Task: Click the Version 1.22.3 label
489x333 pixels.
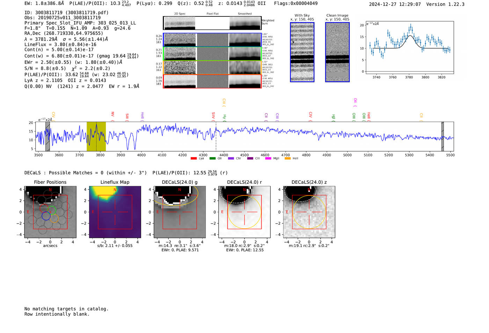Action: click(x=445, y=4)
